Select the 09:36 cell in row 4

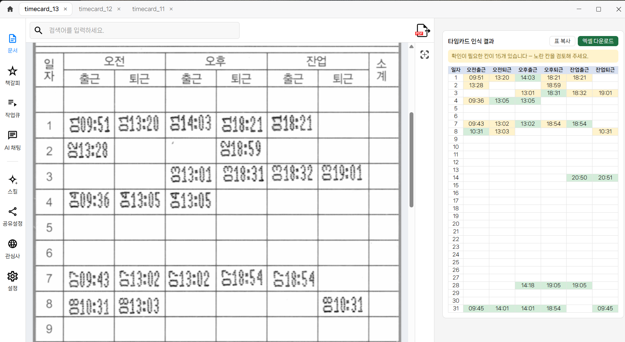coord(476,101)
